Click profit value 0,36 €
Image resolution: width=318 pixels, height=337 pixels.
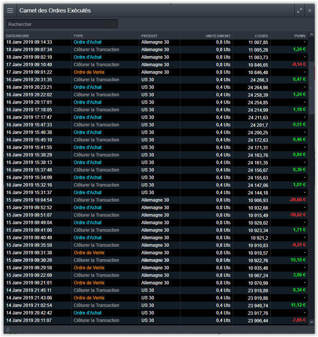tap(299, 170)
